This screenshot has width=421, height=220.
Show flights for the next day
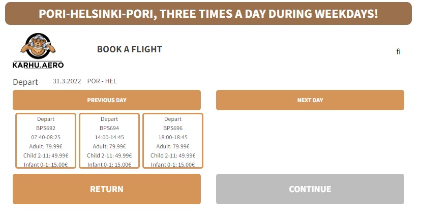click(310, 100)
